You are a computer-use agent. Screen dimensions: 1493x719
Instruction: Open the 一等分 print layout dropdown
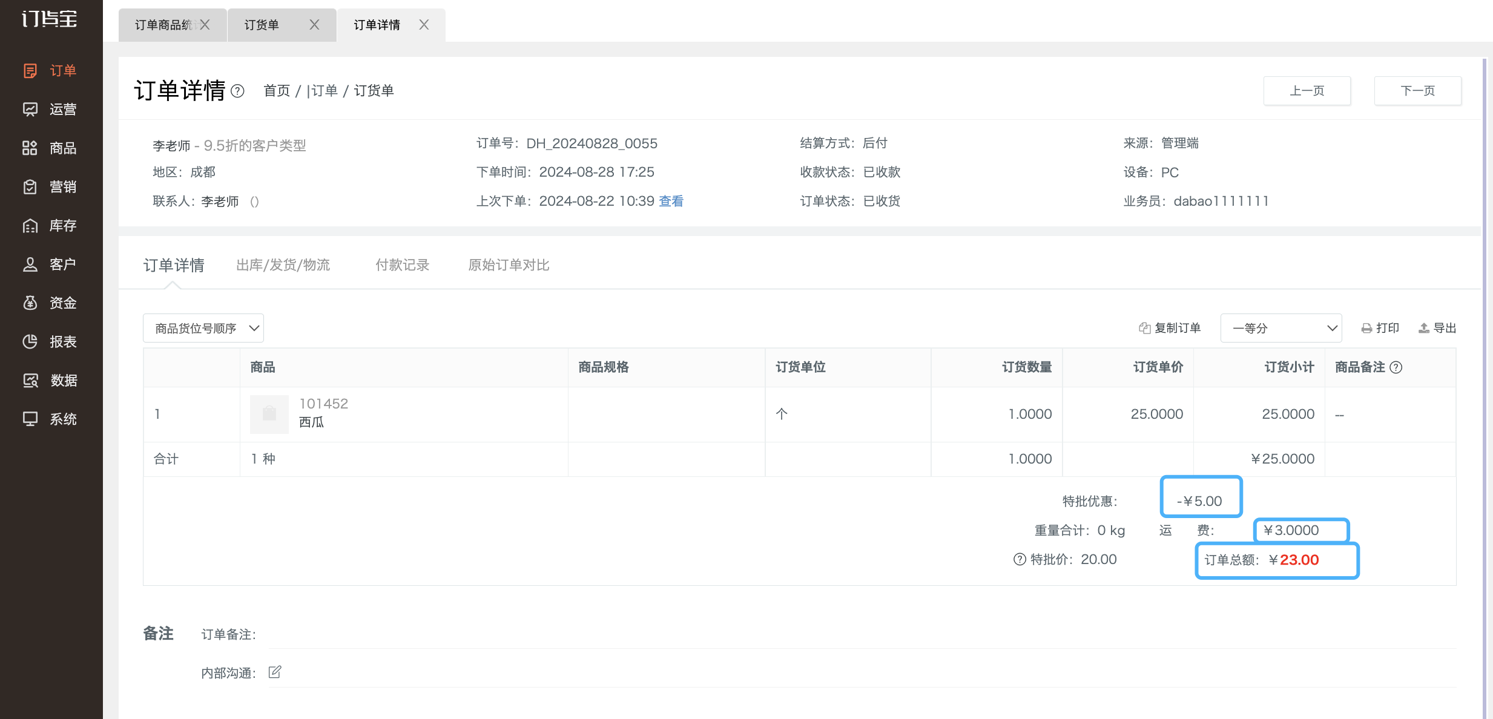pyautogui.click(x=1281, y=328)
